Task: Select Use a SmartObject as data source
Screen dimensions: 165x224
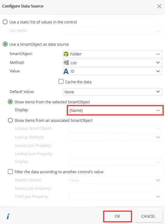Action: (x=5, y=44)
